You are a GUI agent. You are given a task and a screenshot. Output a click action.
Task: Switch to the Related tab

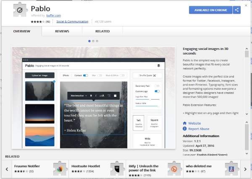(102, 31)
